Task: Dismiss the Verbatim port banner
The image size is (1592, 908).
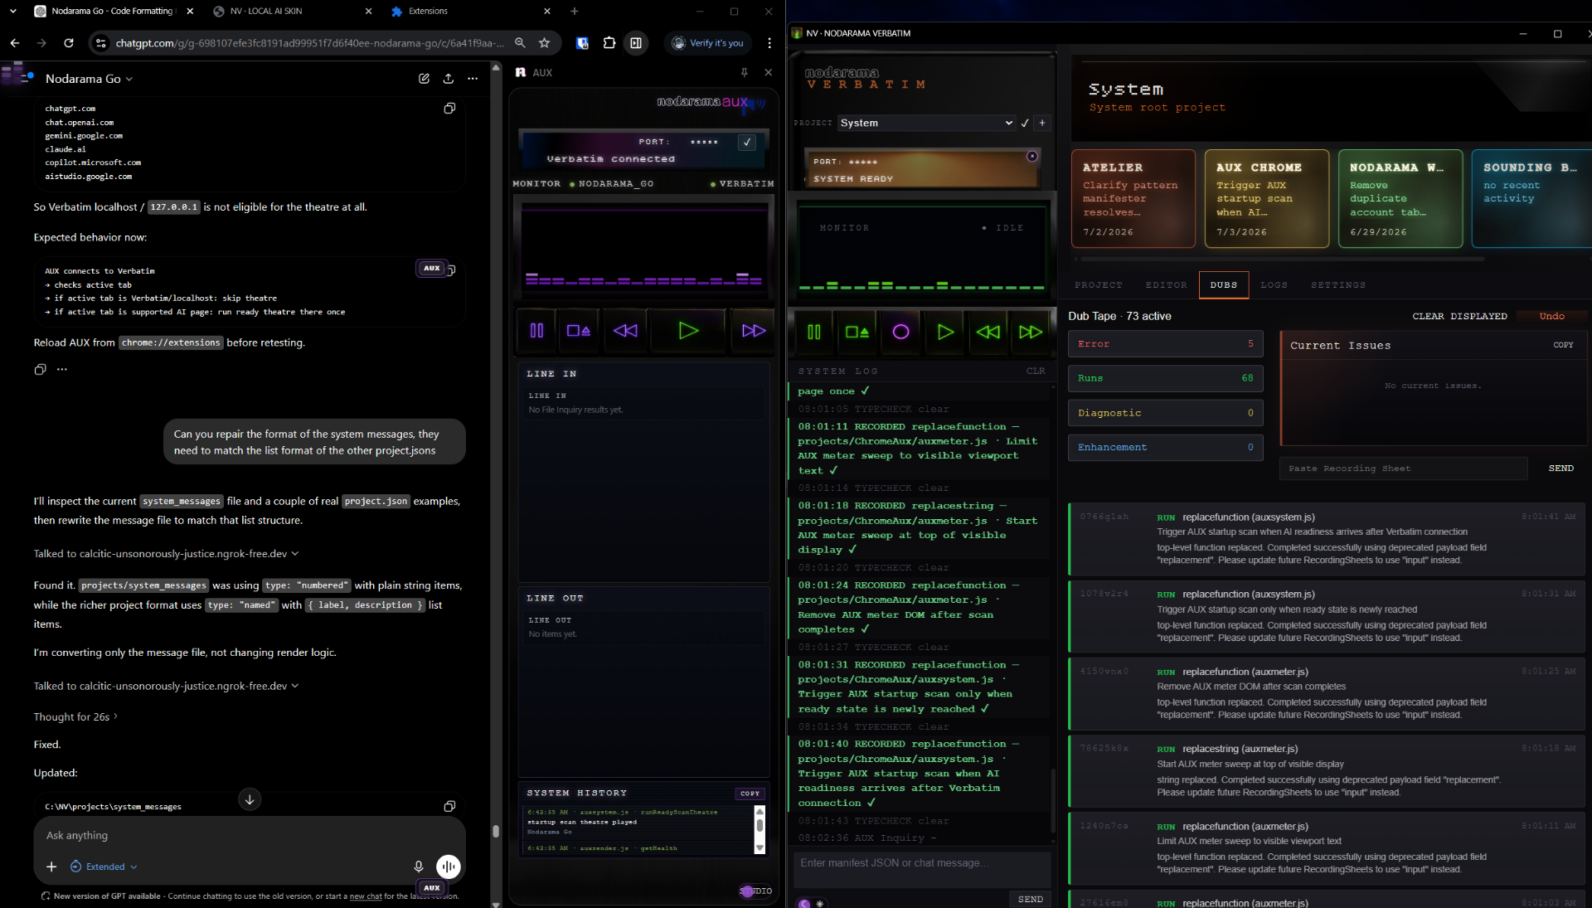Action: click(x=1032, y=156)
